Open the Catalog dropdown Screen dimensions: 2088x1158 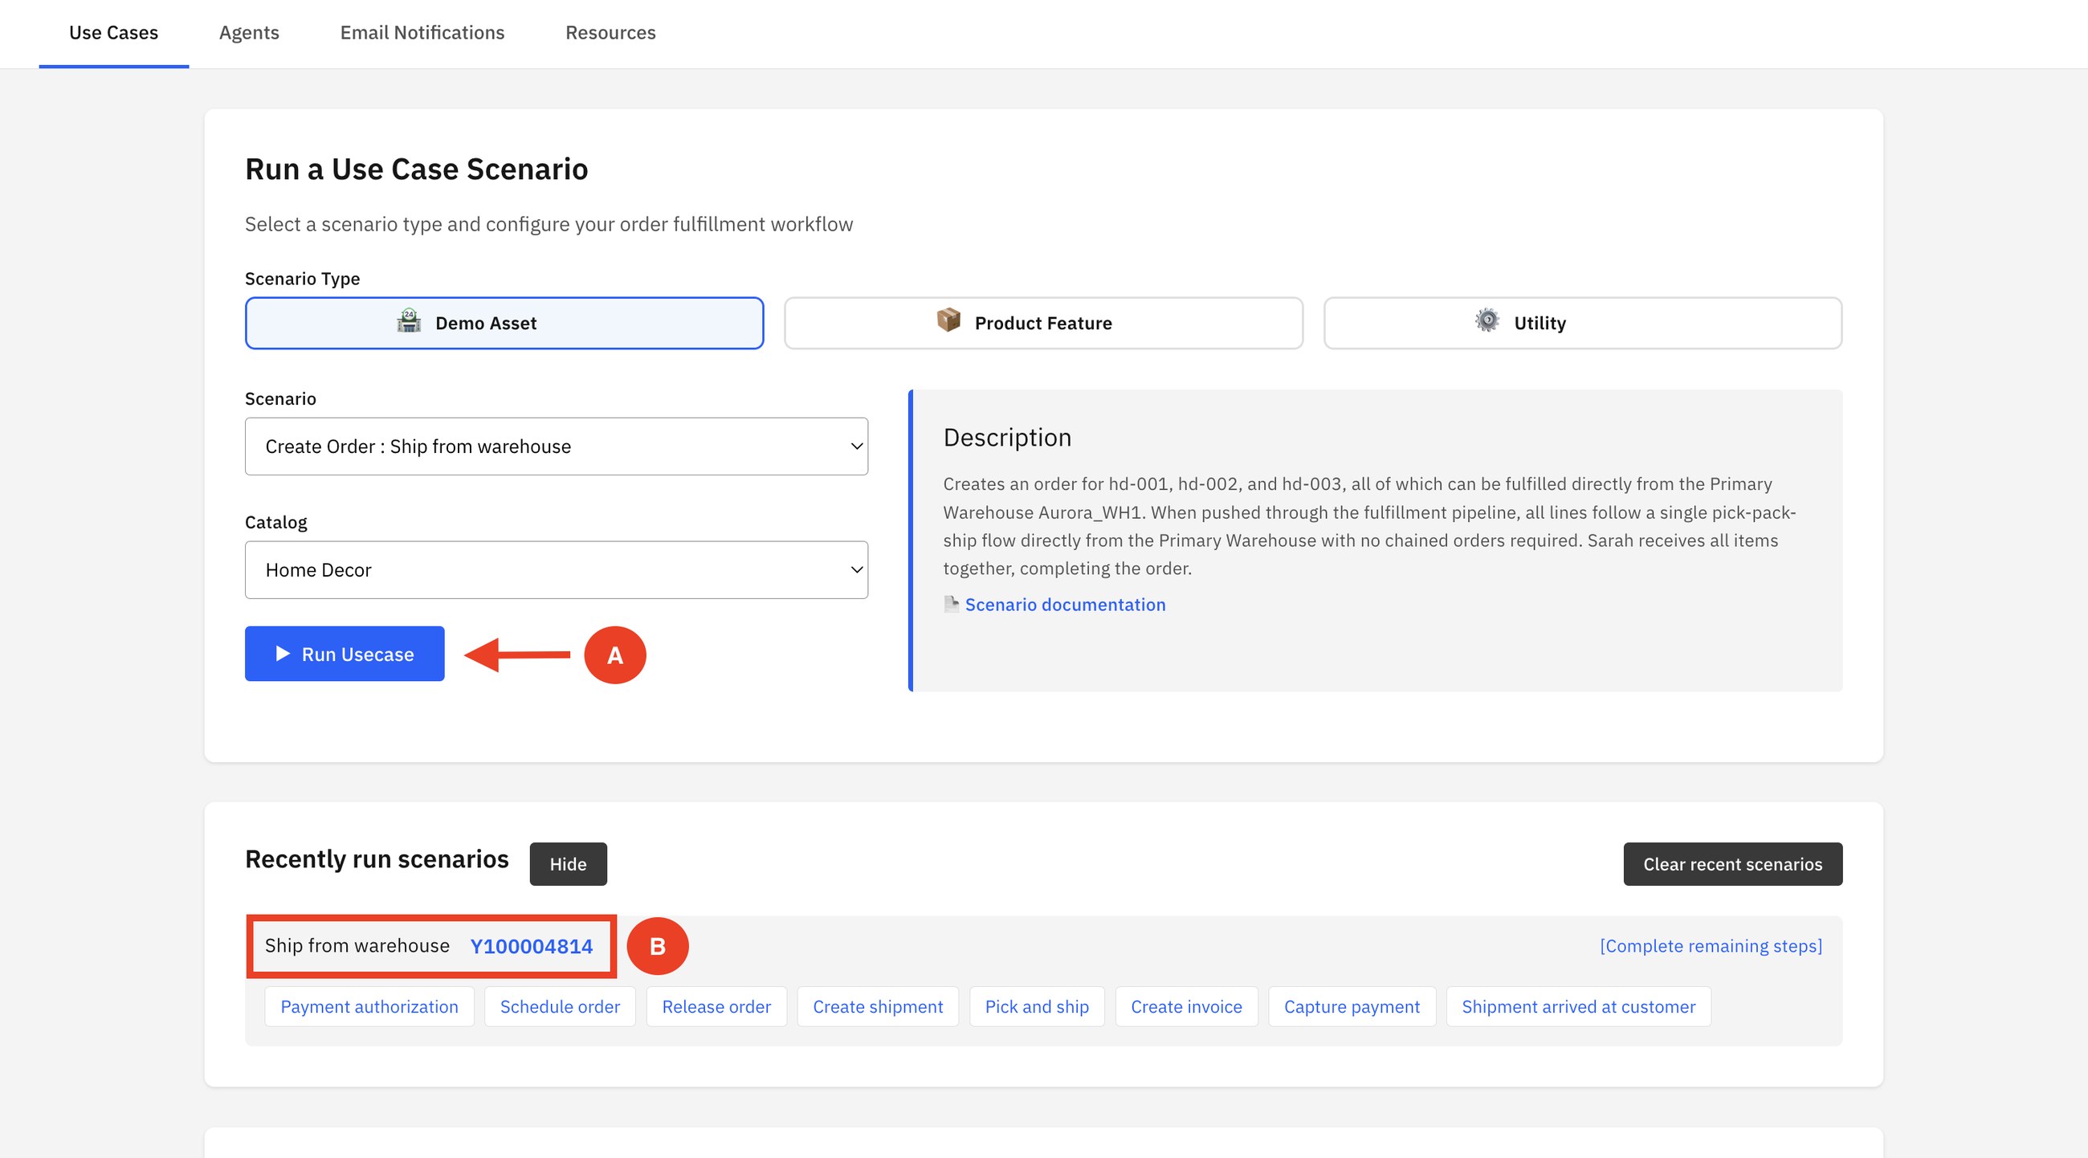(556, 569)
